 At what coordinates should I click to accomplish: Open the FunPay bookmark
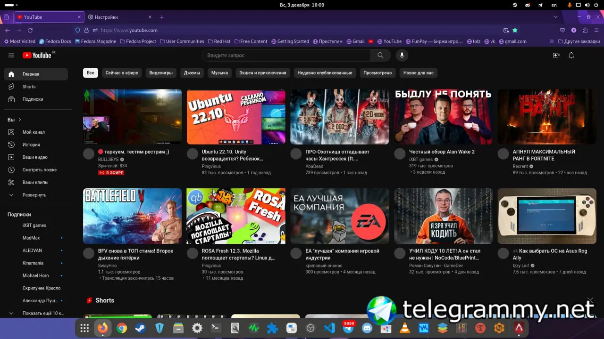coord(434,41)
